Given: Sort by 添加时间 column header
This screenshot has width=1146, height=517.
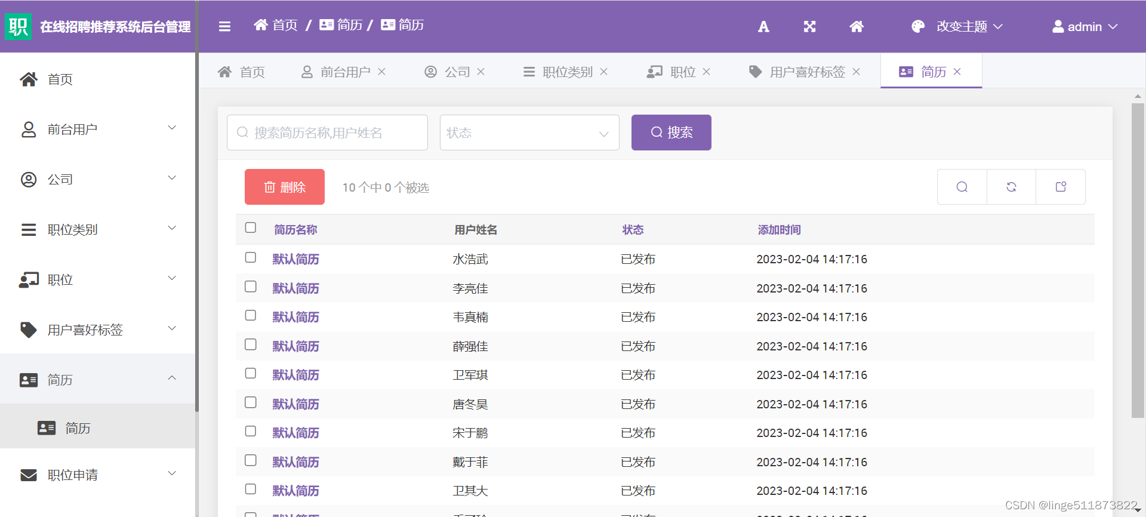Looking at the screenshot, I should point(780,230).
